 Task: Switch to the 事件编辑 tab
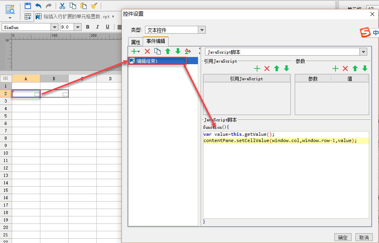coord(156,41)
